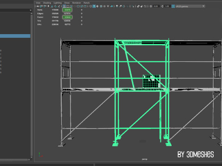Image resolution: width=222 pixels, height=166 pixels.
Task: Select the wireframe crate on the platform
Action: (151, 81)
